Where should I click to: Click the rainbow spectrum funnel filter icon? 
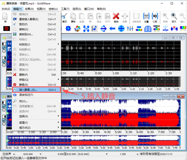click(x=156, y=28)
